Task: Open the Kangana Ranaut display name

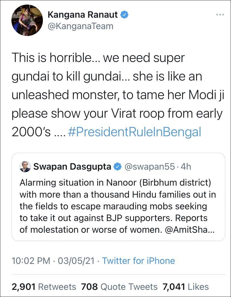Action: (82, 15)
